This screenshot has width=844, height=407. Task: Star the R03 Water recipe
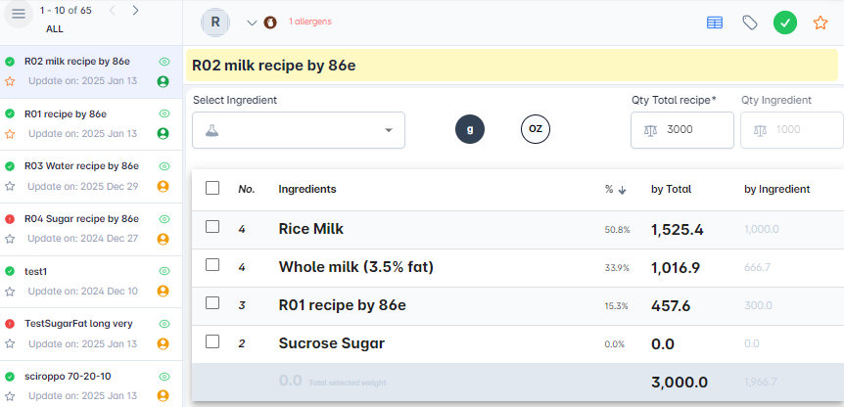(10, 186)
